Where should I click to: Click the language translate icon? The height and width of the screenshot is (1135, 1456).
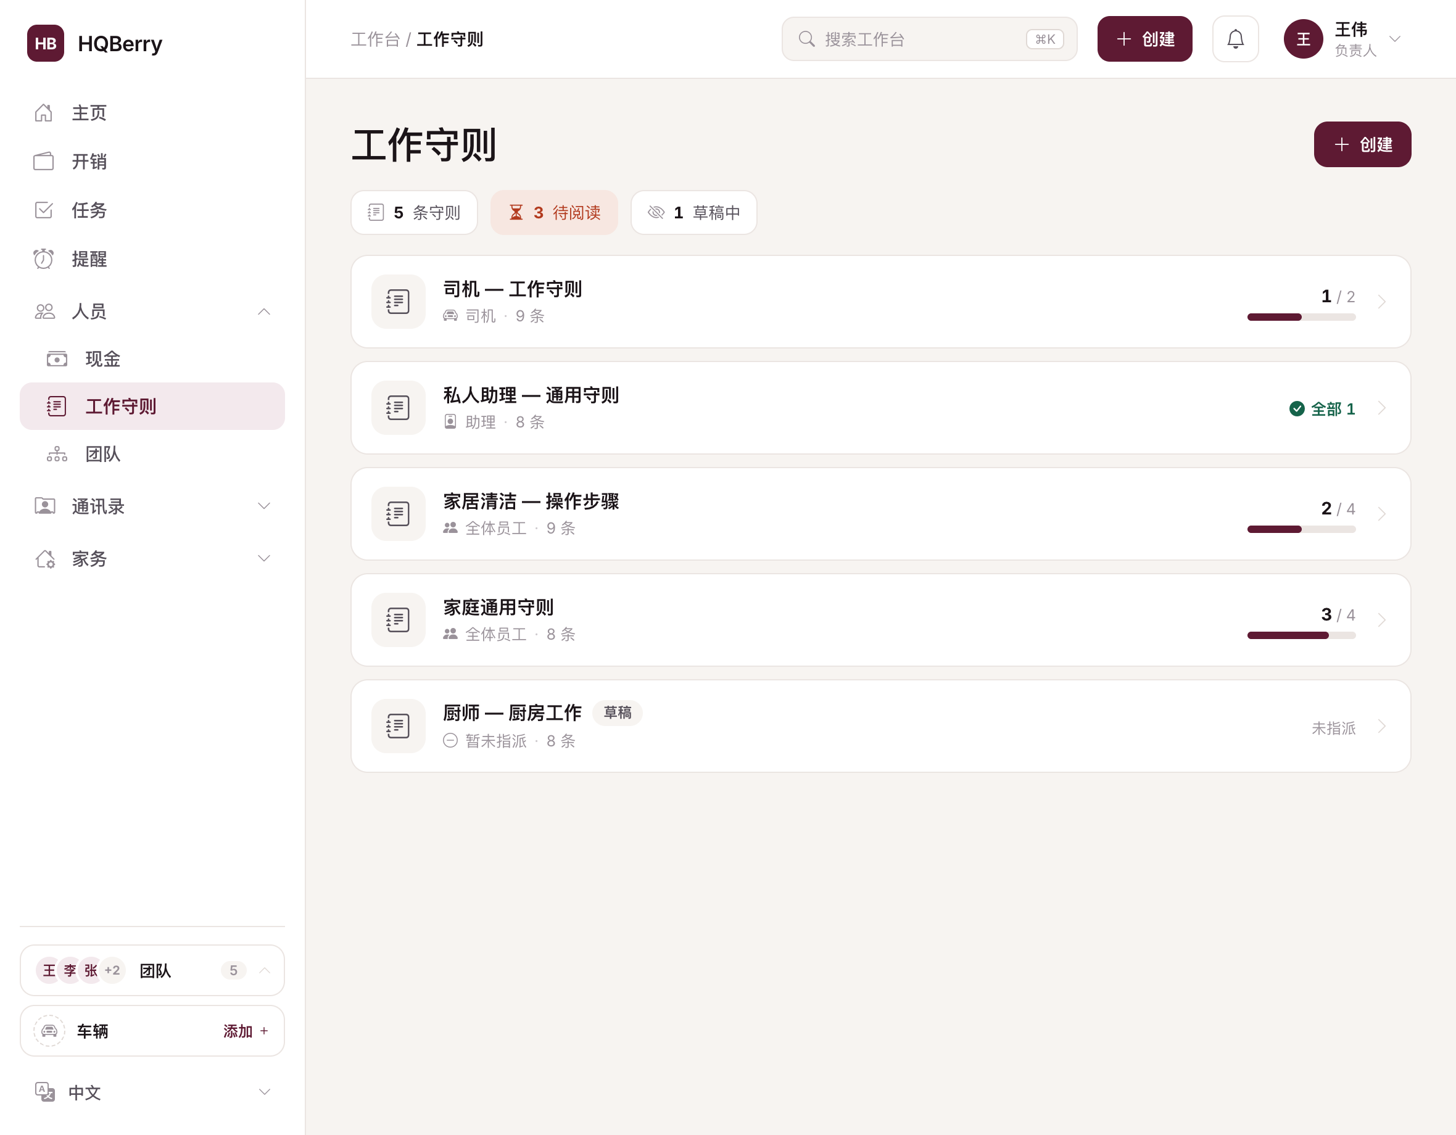(x=45, y=1092)
